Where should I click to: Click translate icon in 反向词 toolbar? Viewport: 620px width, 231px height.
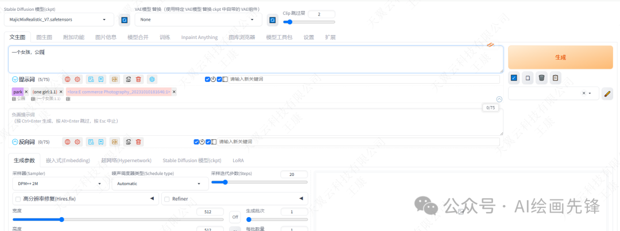pyautogui.click(x=115, y=142)
